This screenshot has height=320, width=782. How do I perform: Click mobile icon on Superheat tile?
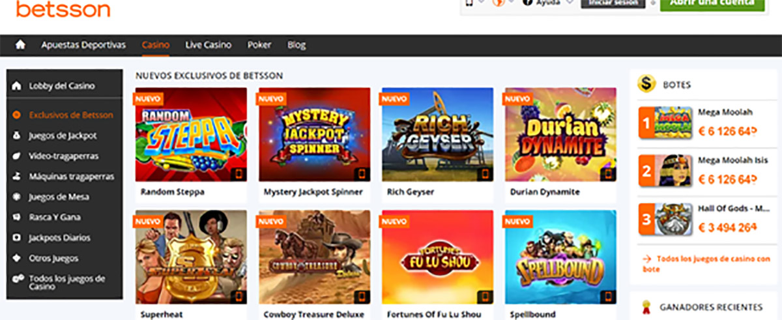pos(239,297)
